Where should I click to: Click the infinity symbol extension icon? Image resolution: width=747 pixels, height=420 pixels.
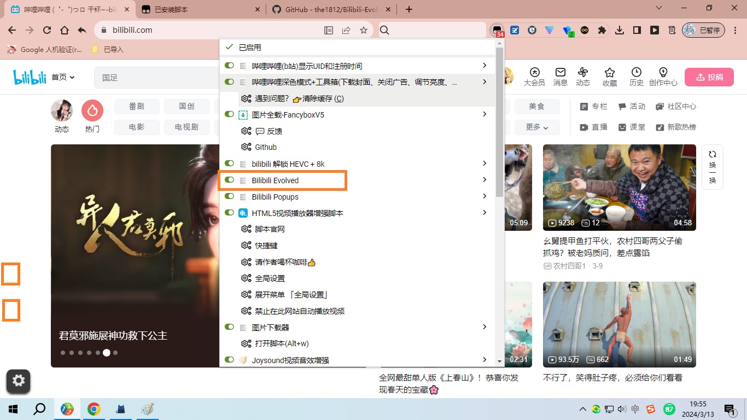click(x=585, y=30)
